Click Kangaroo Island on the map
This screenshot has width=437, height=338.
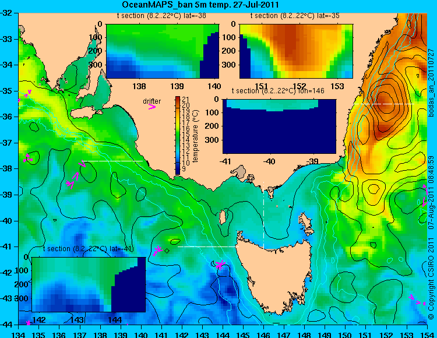point(86,114)
